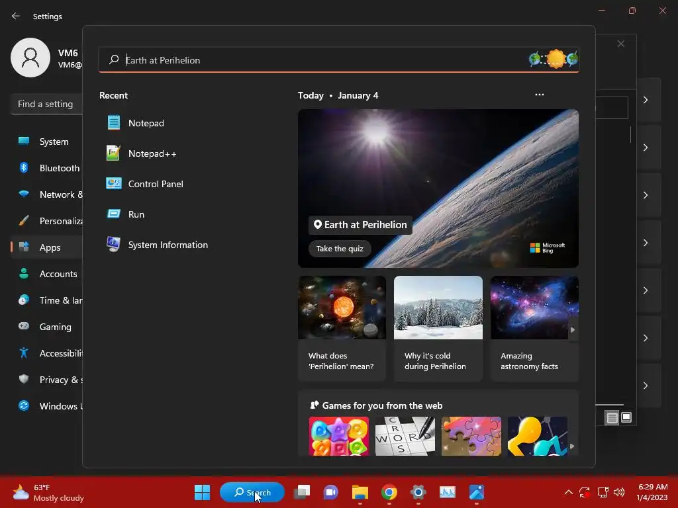
Task: Select Privacy & security in Settings sidebar
Action: tap(47, 380)
